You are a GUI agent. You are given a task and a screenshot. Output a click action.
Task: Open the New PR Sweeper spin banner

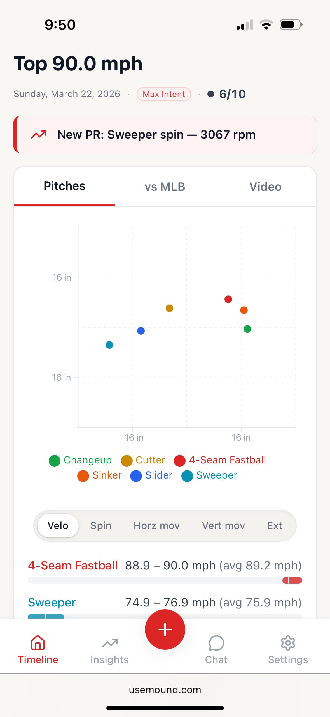pyautogui.click(x=165, y=134)
